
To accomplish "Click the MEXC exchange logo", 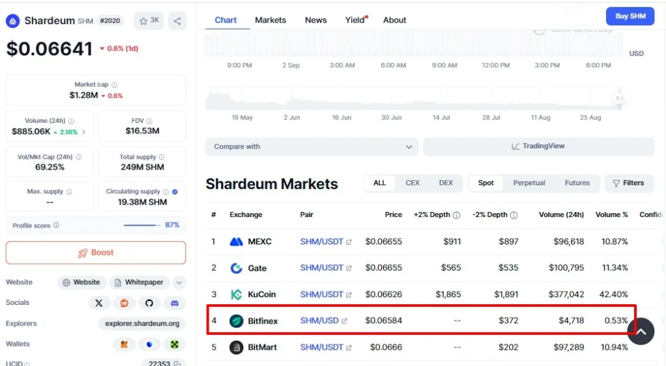I will click(x=236, y=242).
